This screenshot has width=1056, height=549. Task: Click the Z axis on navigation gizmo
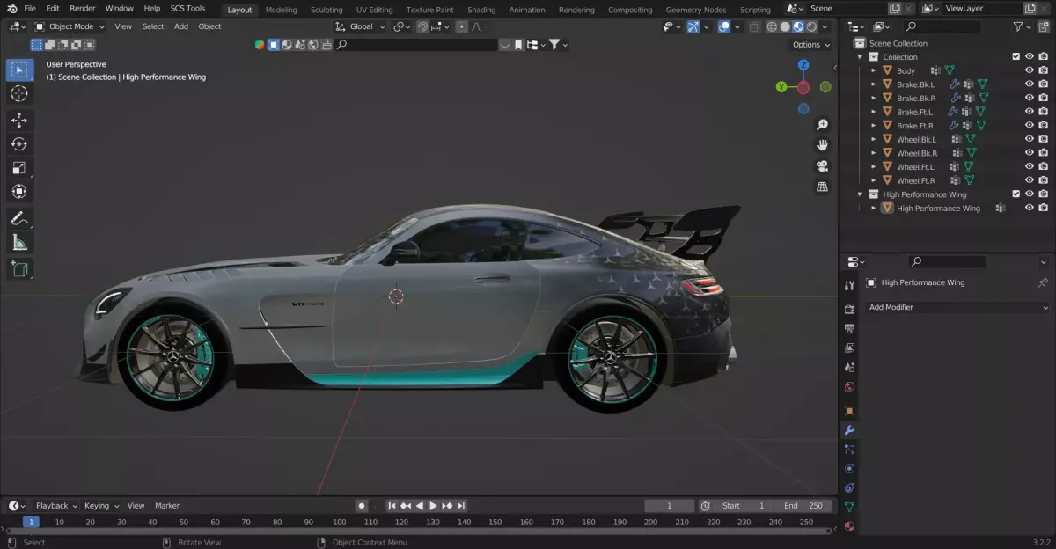click(x=803, y=65)
